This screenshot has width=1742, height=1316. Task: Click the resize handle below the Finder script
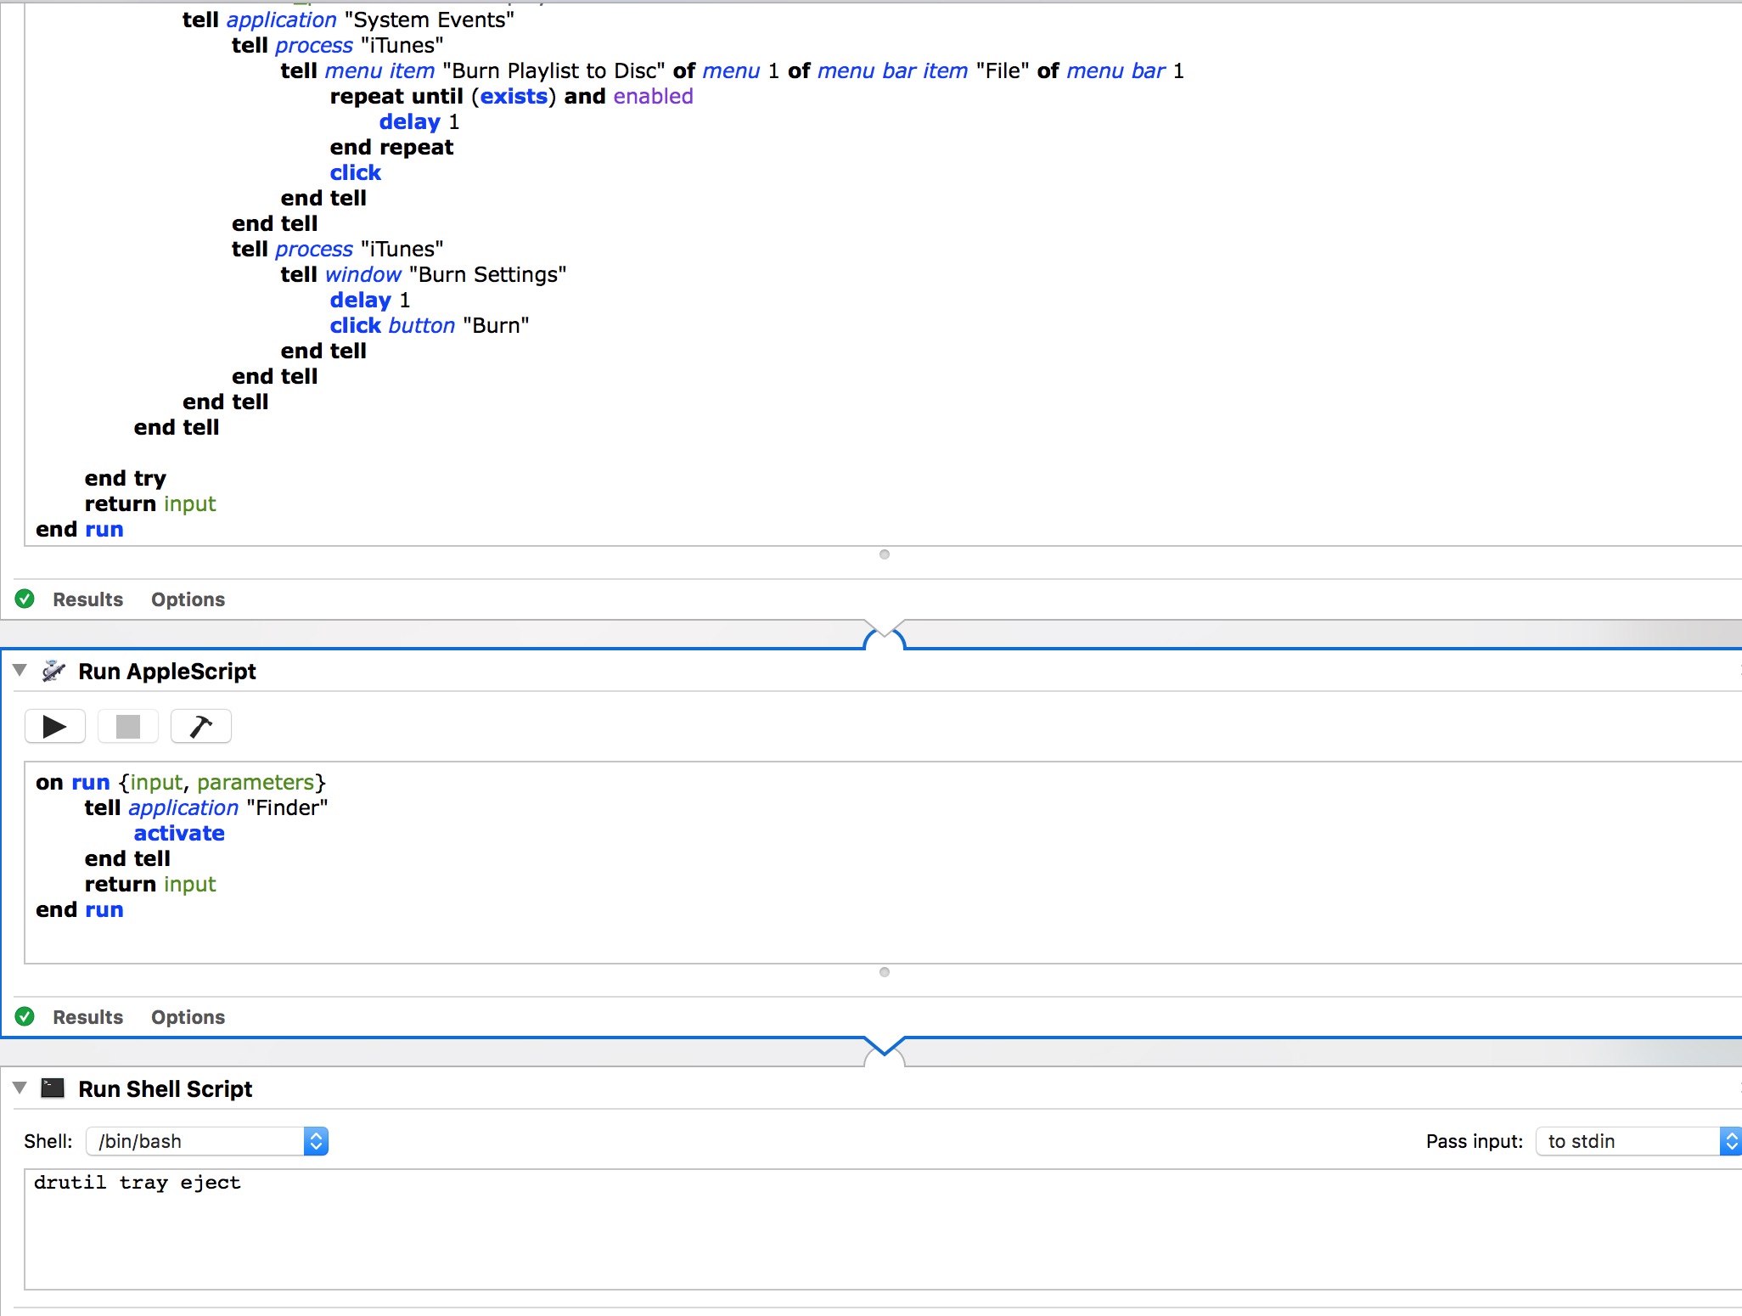pyautogui.click(x=884, y=972)
